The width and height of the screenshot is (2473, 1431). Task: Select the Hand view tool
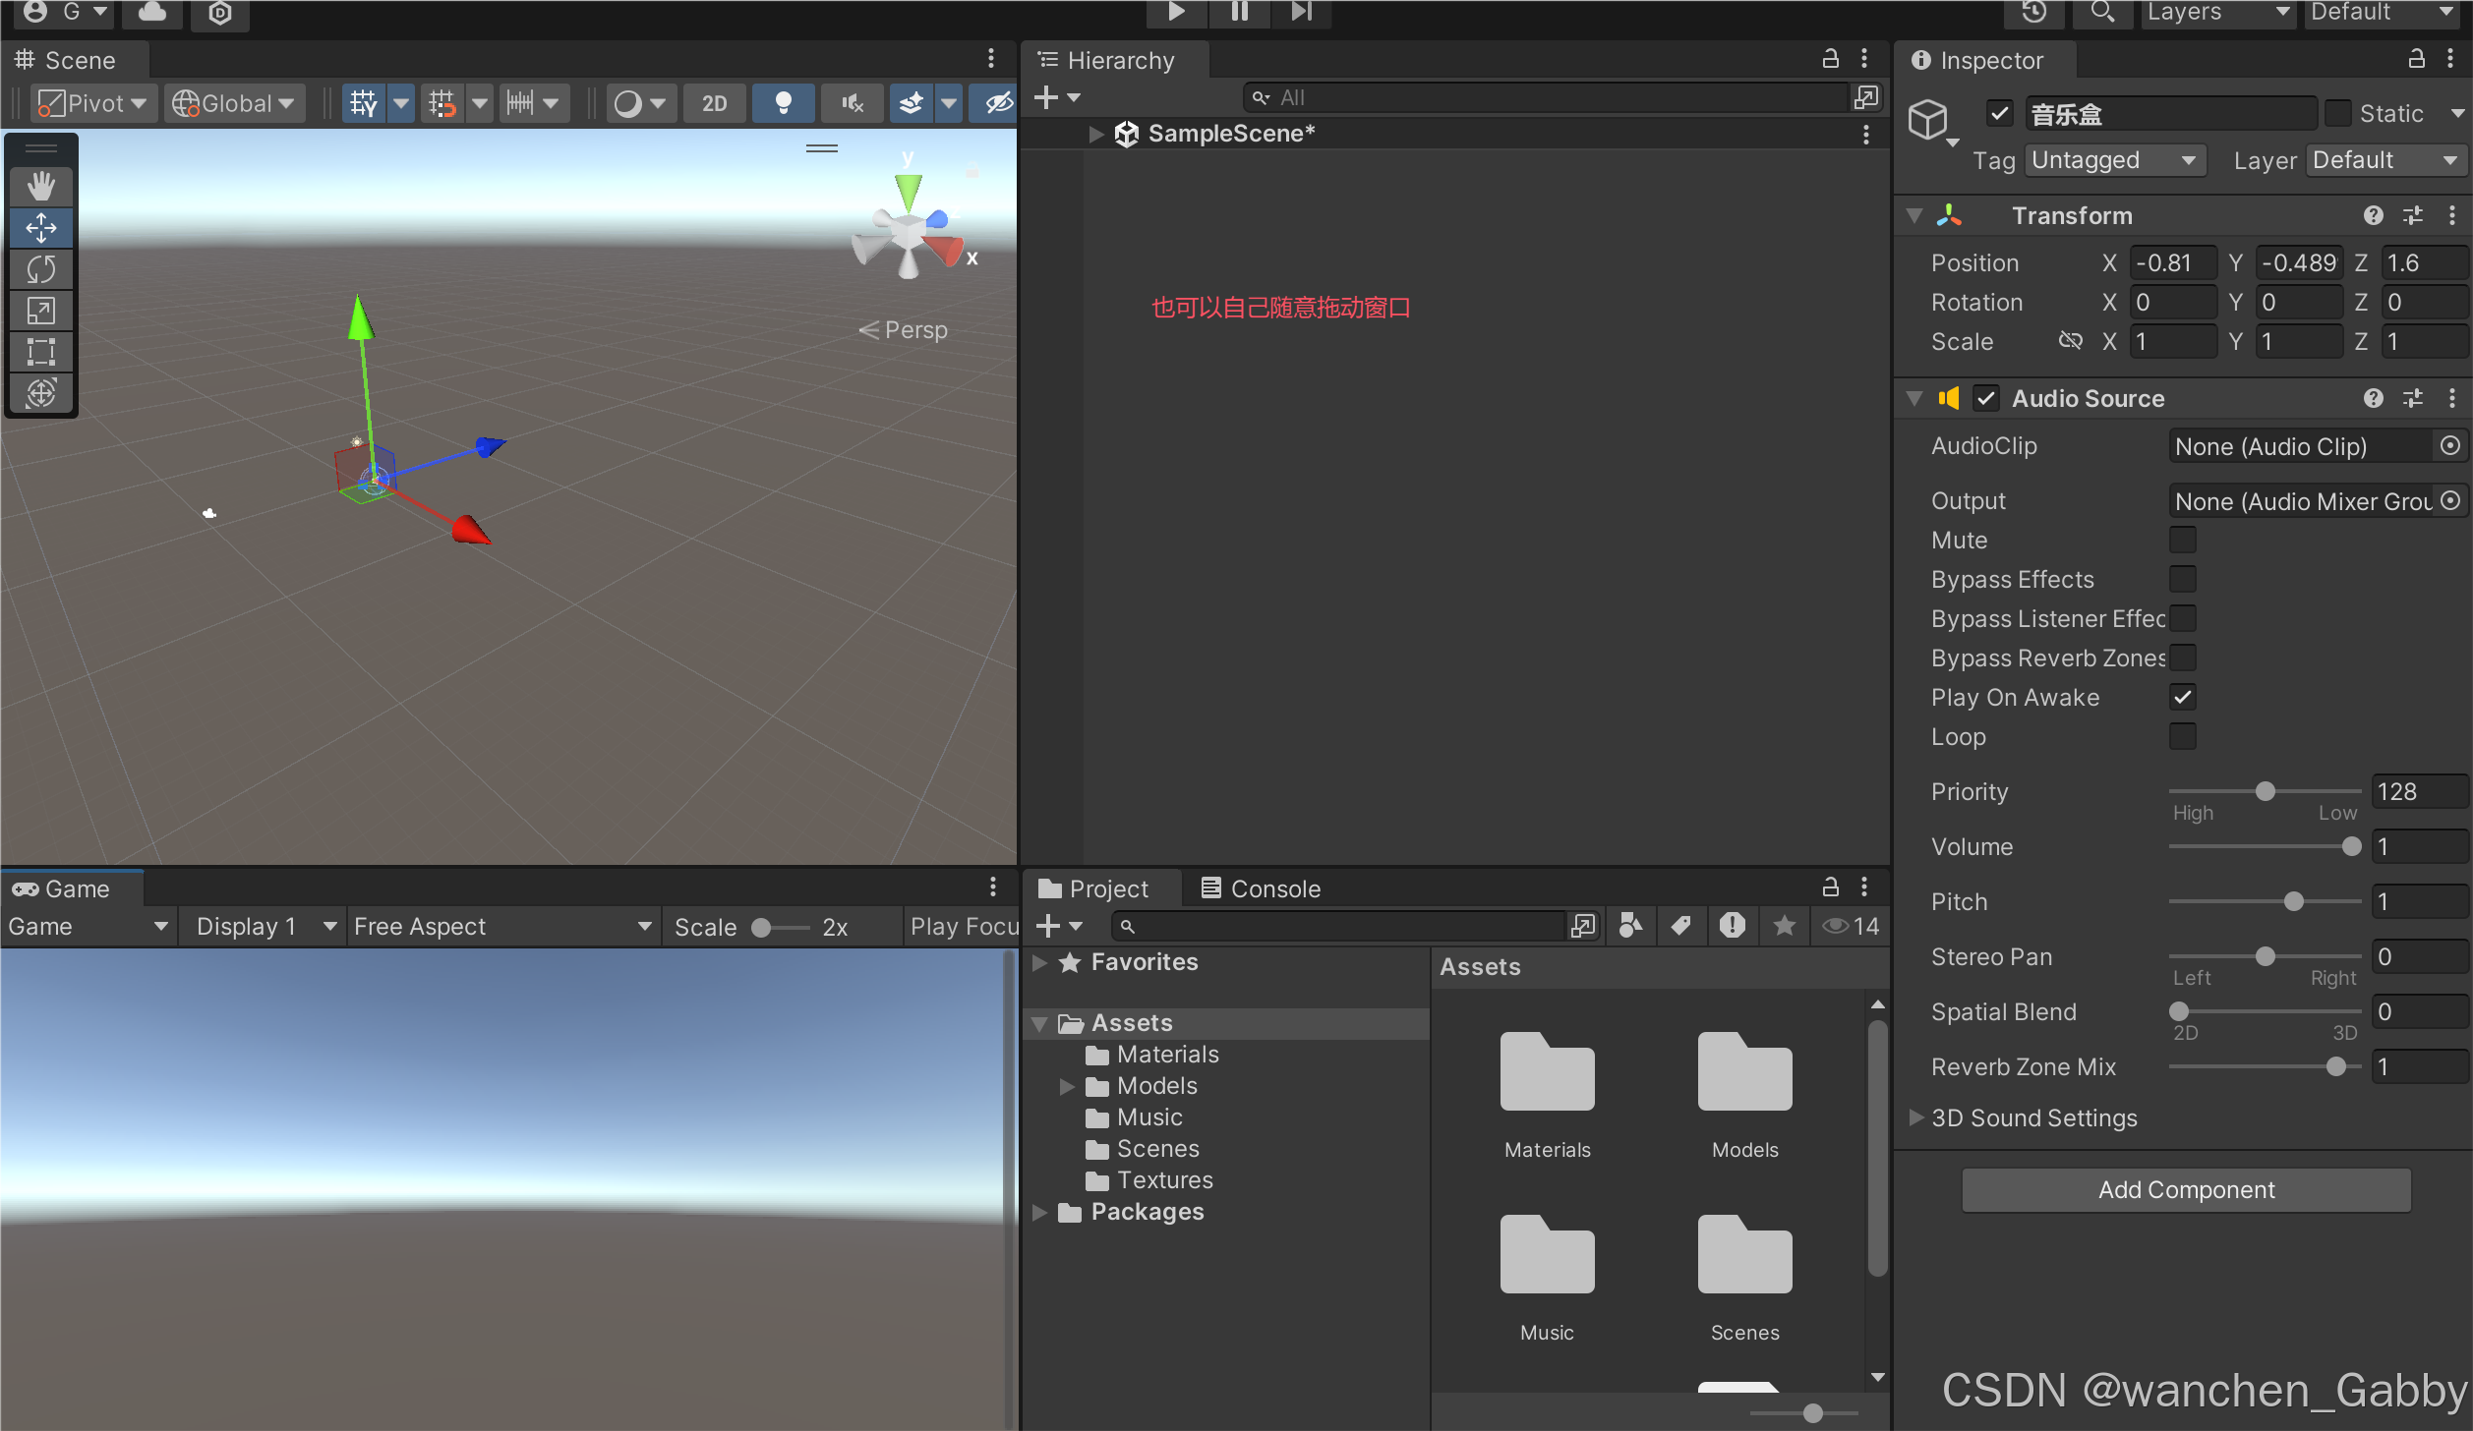[x=40, y=186]
